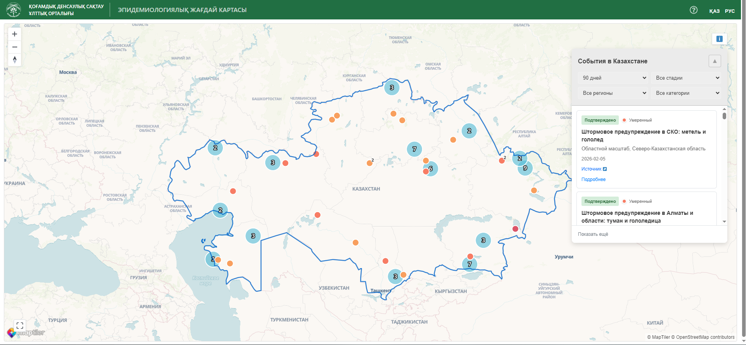Collapse the События в Казахстане panel
The width and height of the screenshot is (746, 345).
click(714, 61)
